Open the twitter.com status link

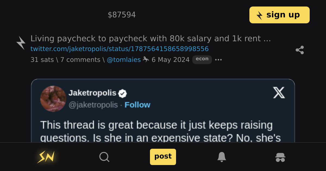coord(119,49)
